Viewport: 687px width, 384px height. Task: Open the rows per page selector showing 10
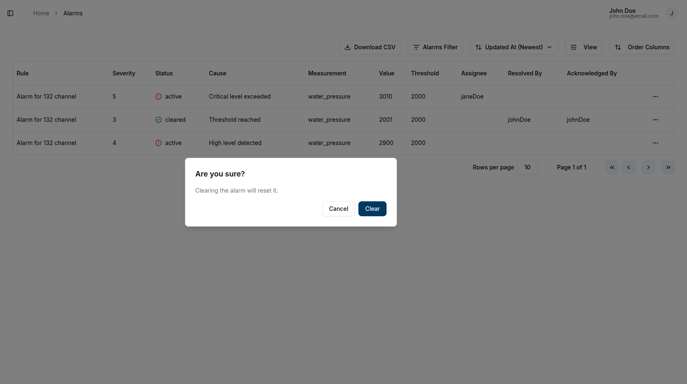[x=527, y=167]
